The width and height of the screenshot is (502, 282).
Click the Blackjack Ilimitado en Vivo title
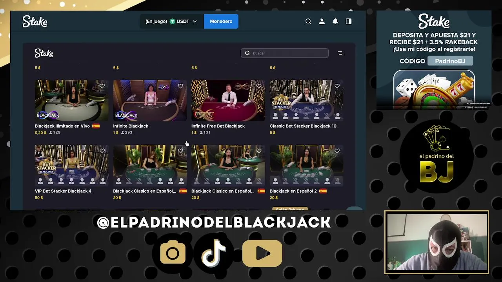tap(62, 126)
